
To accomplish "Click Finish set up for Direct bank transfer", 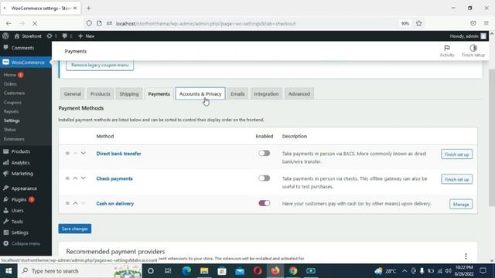I will click(456, 154).
